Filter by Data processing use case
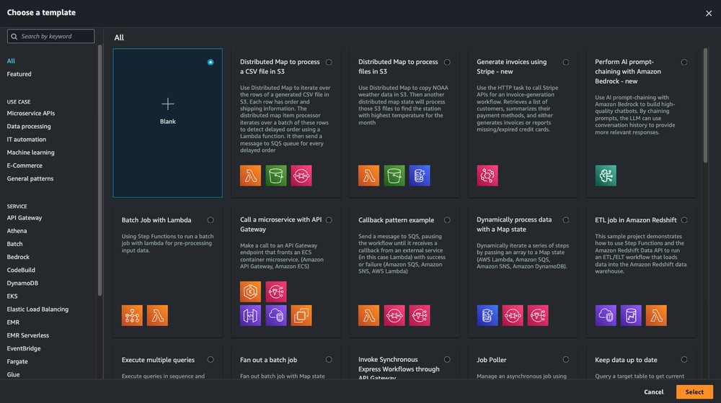The width and height of the screenshot is (721, 403). pos(29,126)
